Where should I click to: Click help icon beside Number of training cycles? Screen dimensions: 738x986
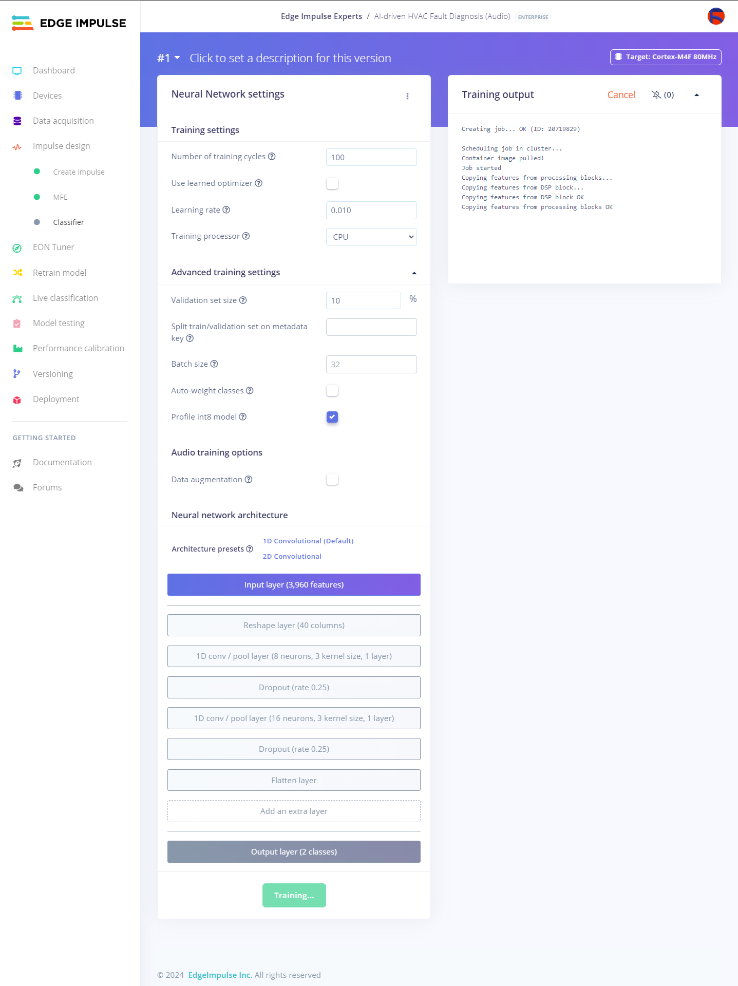pos(272,157)
